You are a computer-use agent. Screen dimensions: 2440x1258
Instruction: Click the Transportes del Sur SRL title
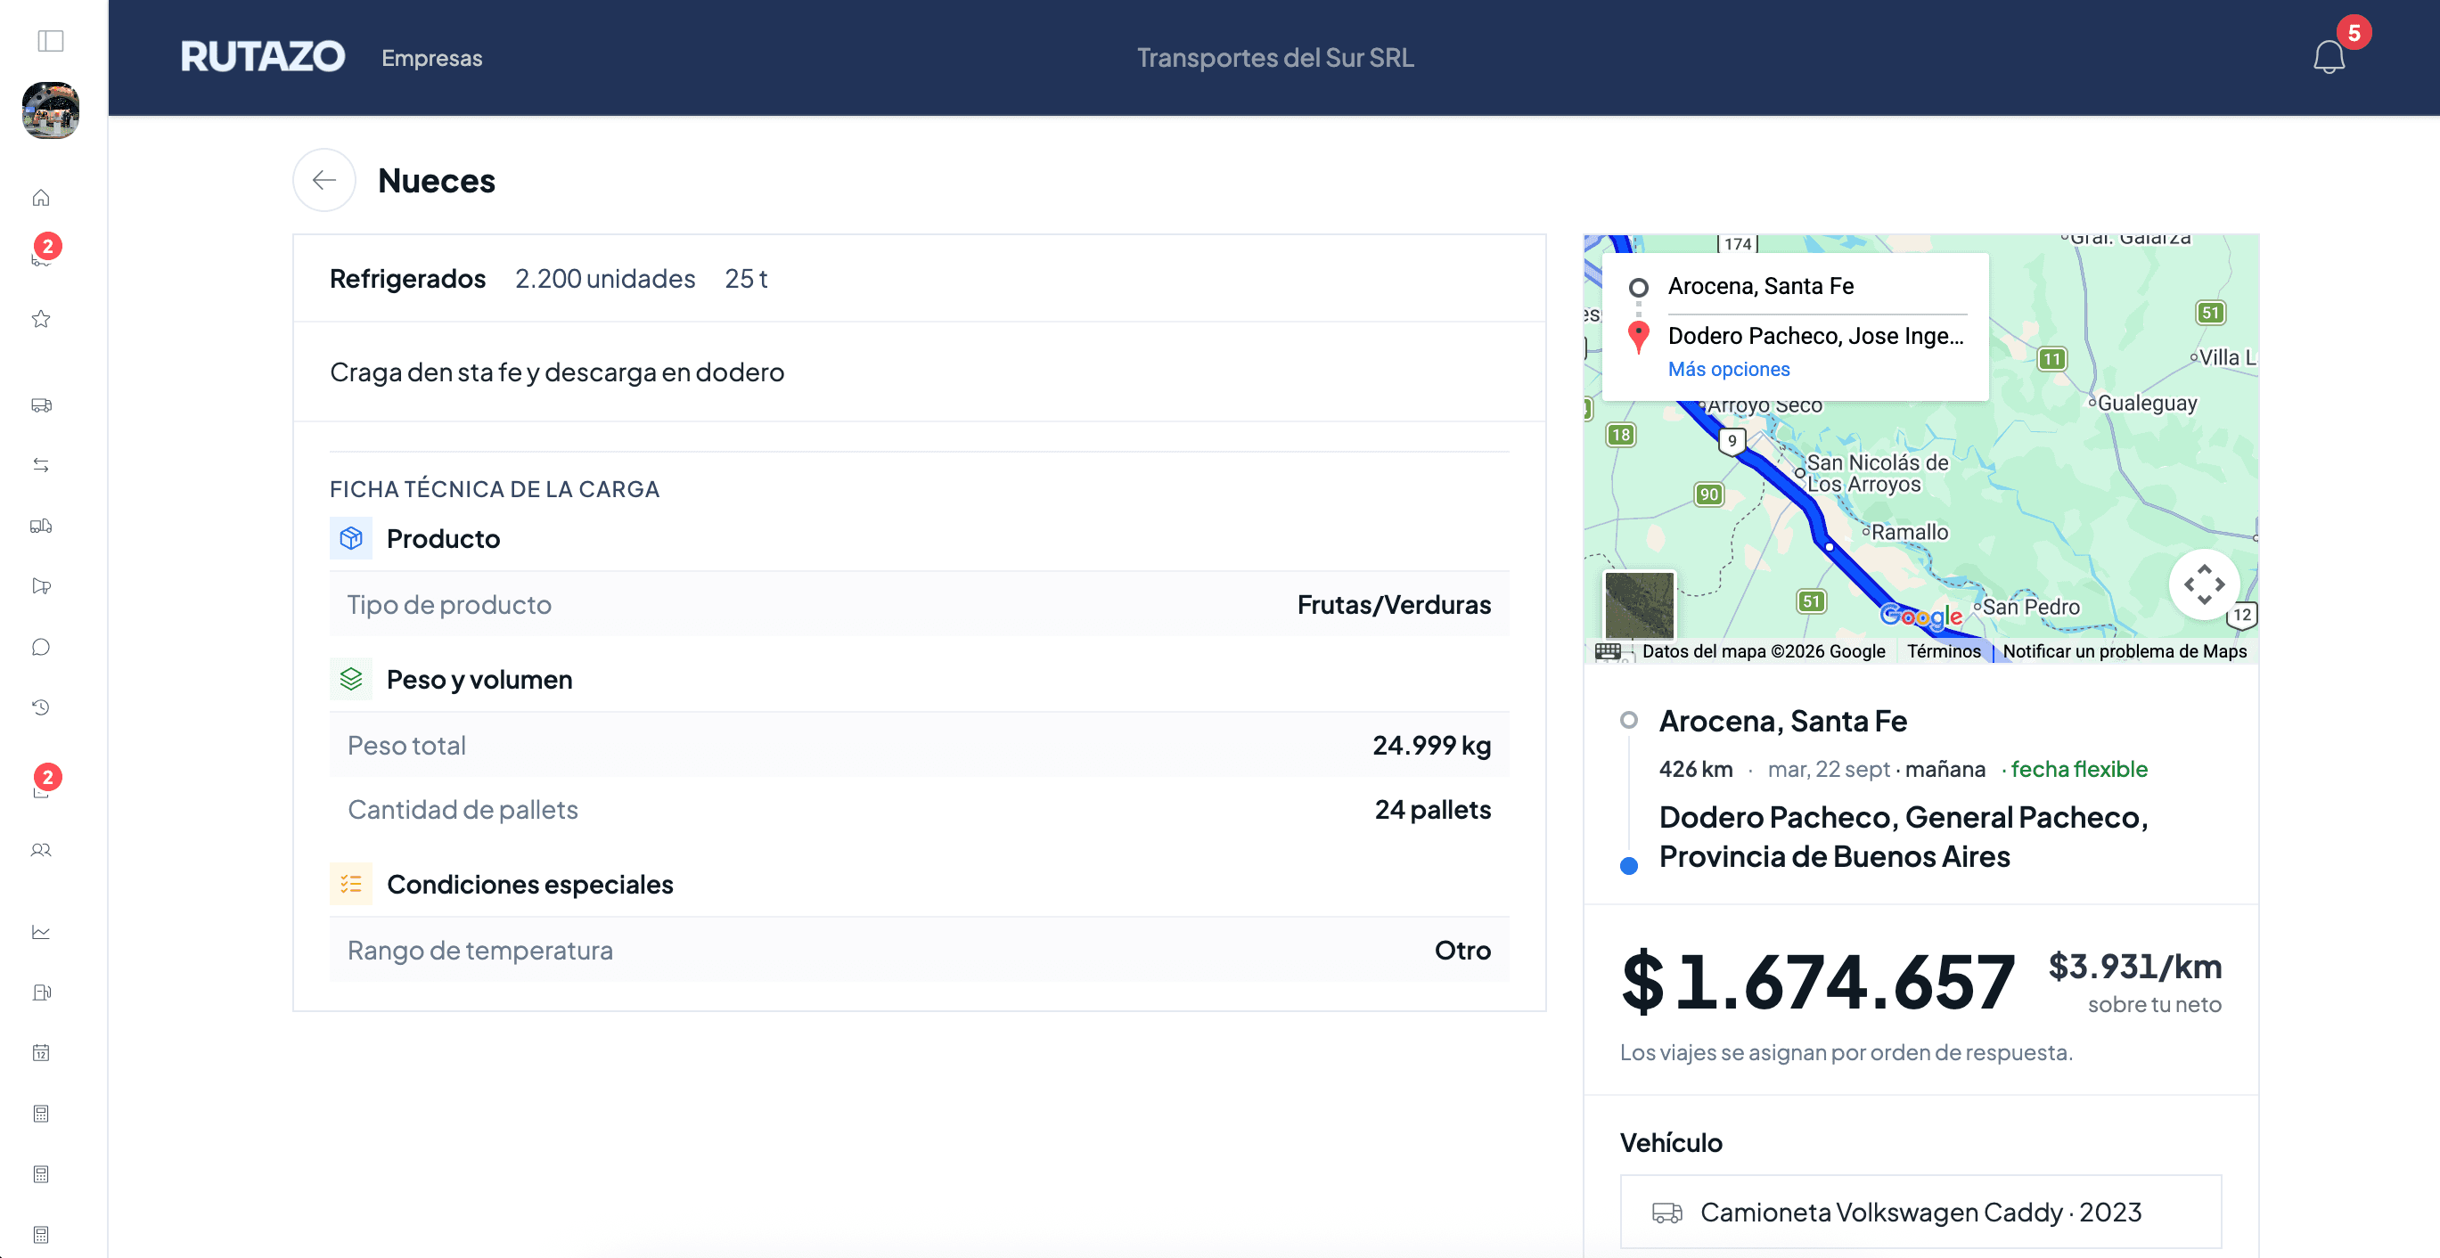click(x=1275, y=58)
